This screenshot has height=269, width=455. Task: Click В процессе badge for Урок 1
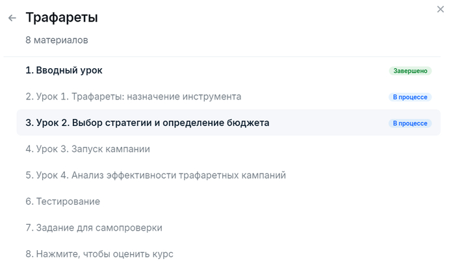coord(410,97)
